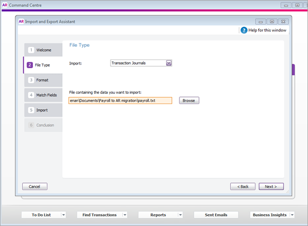Image resolution: width=308 pixels, height=226 pixels.
Task: Expand the Find Transactions dropdown arrow
Action: tap(125, 215)
